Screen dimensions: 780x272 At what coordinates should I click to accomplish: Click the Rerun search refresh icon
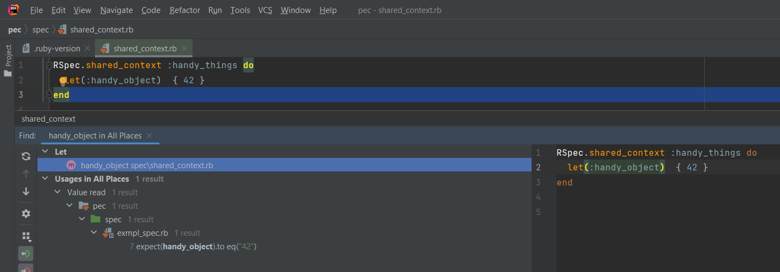pyautogui.click(x=25, y=156)
